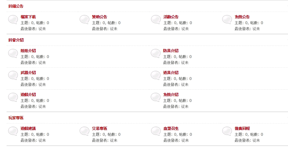Viewport: 288px width, 148px height.
Task: Click the speech bubble icon beside 活動公告
Action: [156, 20]
